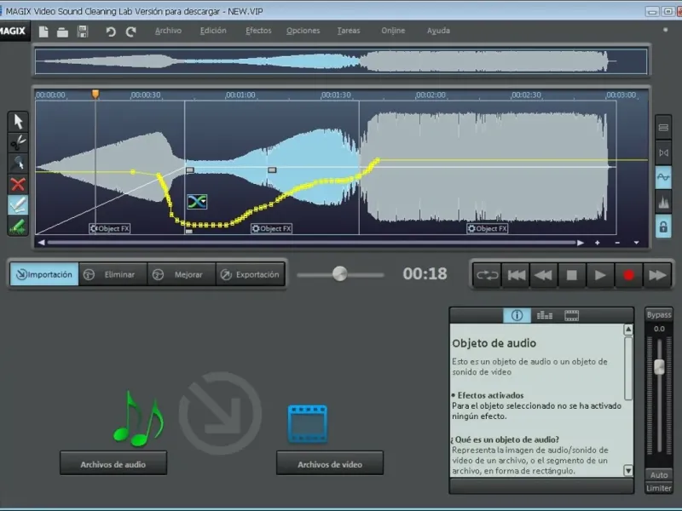The image size is (682, 511).
Task: Open the Efectos menu
Action: point(258,31)
